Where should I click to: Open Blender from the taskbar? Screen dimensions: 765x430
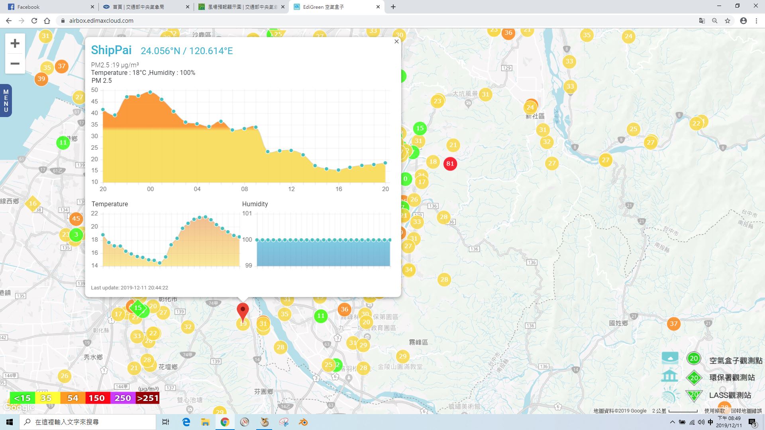(x=304, y=422)
